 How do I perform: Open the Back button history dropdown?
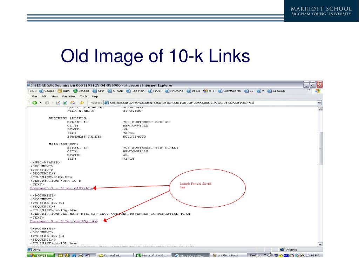40,103
